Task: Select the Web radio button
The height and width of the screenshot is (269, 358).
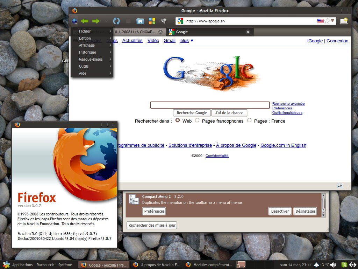Action: [x=177, y=120]
